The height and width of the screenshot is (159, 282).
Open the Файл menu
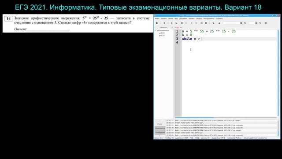pyautogui.click(x=157, y=19)
